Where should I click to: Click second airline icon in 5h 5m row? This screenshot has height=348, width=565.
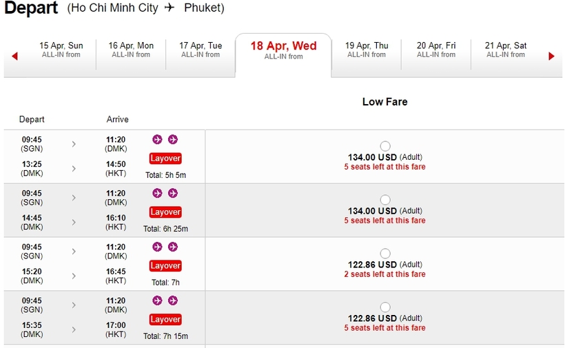tap(173, 139)
